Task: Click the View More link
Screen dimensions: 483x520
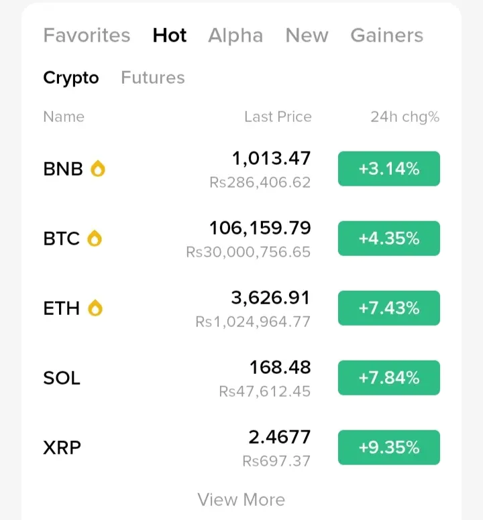Action: [241, 500]
